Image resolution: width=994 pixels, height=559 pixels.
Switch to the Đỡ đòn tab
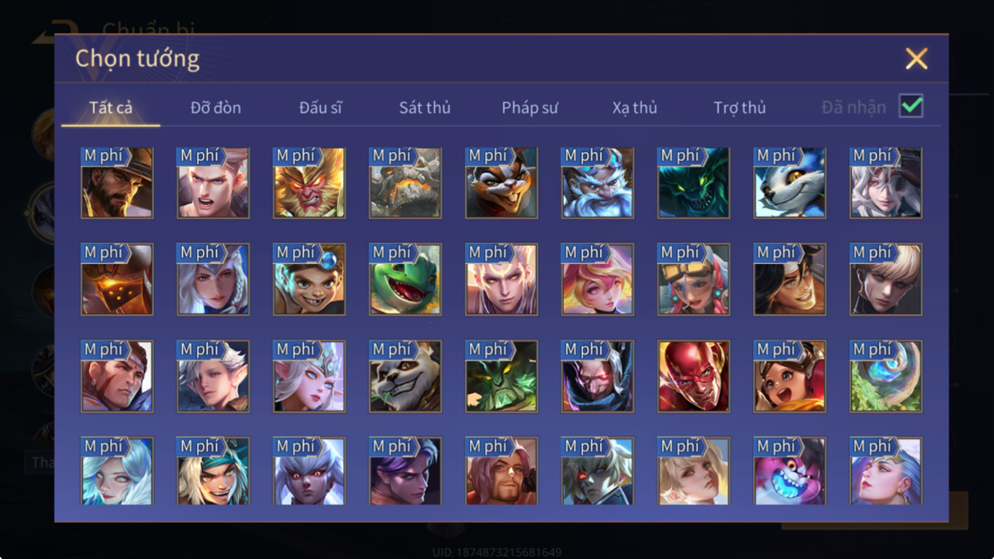215,108
